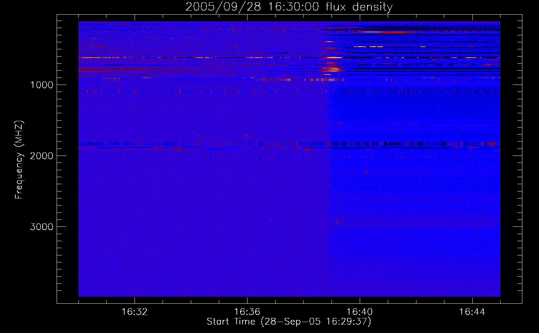Click the 'Start Time (28-Sep-05 16:29:37)' label
Image resolution: width=539 pixels, height=333 pixels.
[x=289, y=322]
